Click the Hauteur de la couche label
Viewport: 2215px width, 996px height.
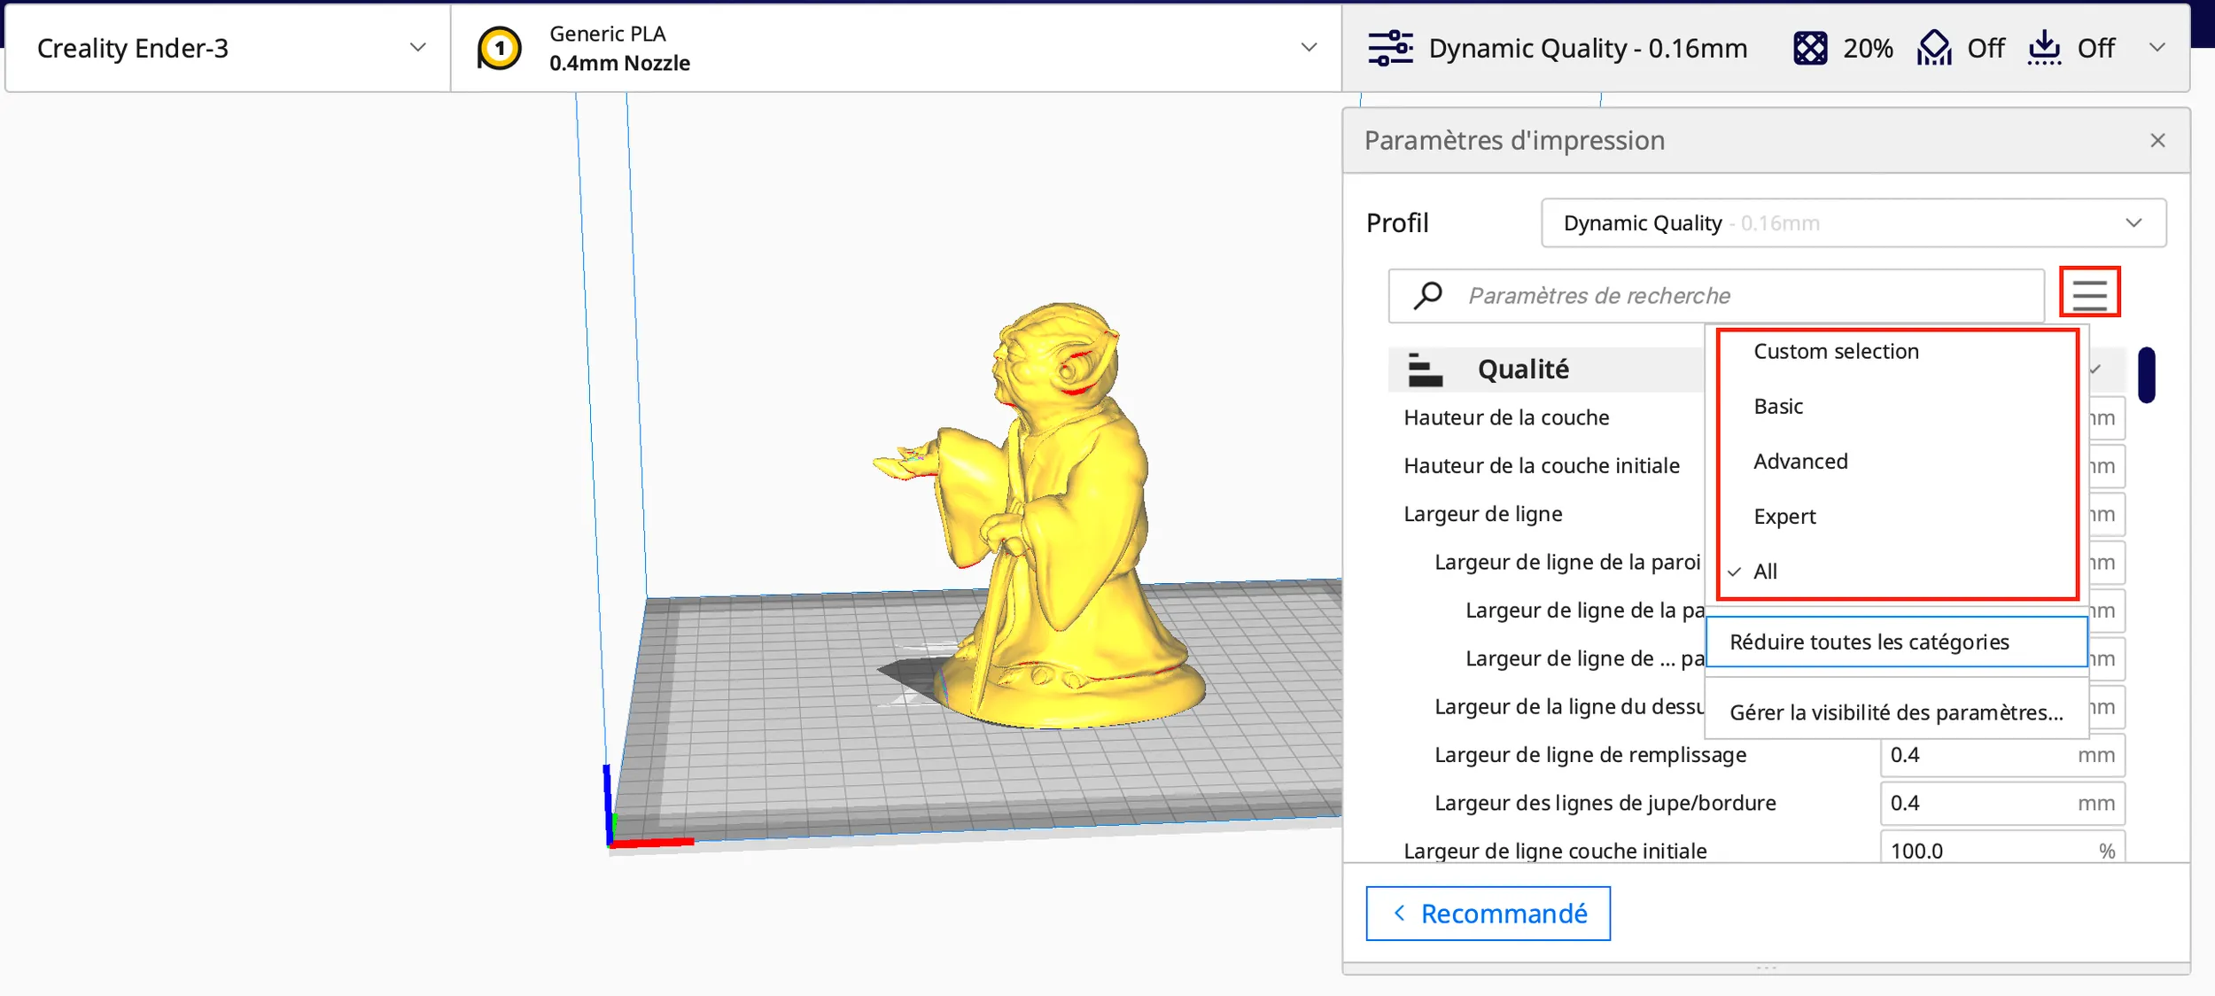tap(1506, 417)
